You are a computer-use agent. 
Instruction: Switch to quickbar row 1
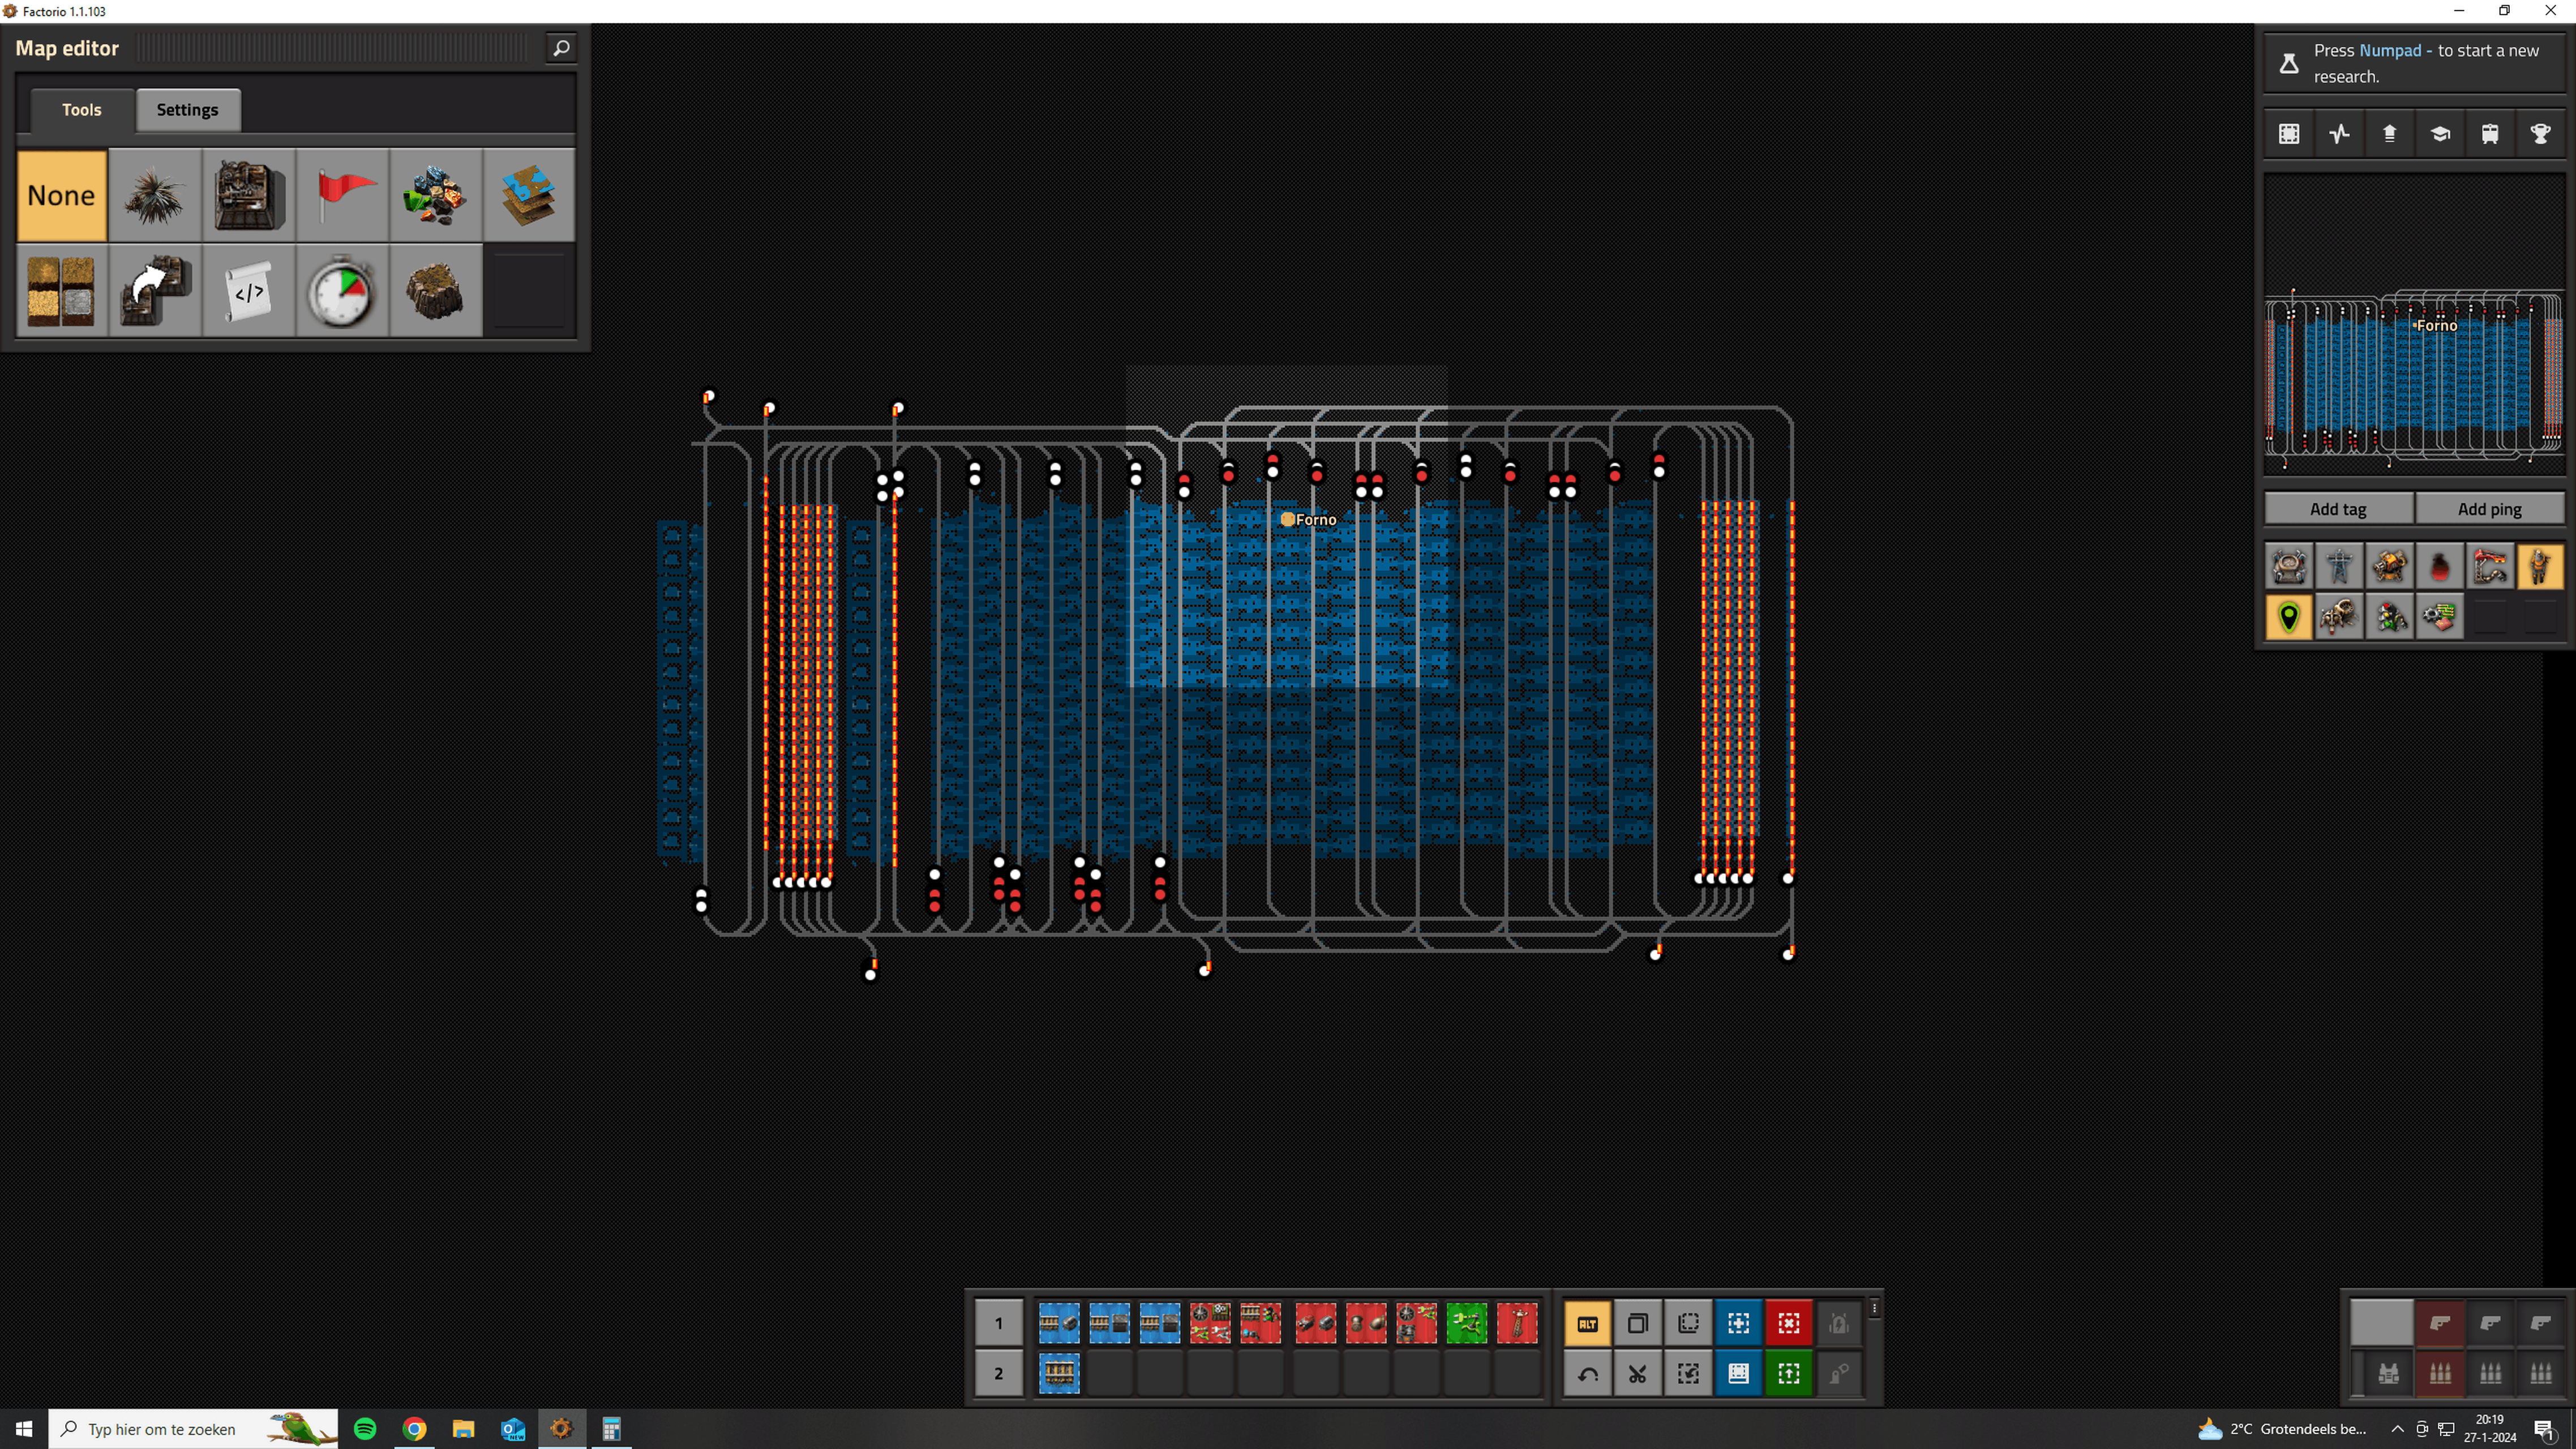pyautogui.click(x=998, y=1323)
